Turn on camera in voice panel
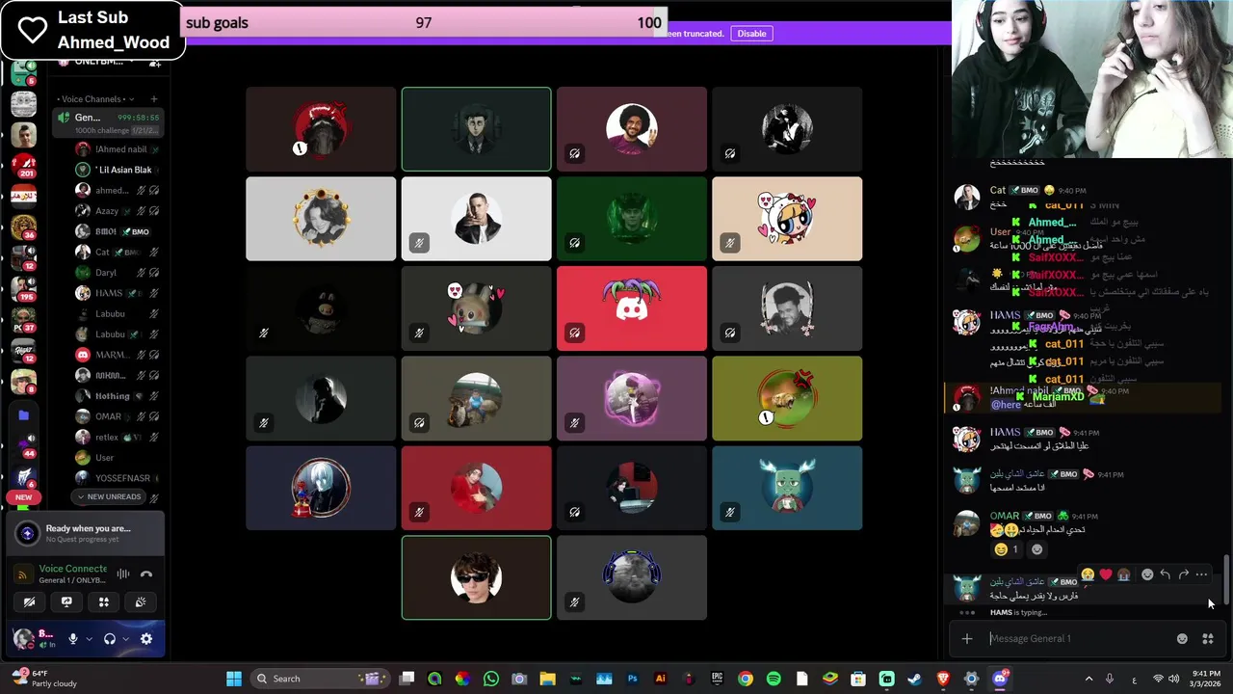The width and height of the screenshot is (1233, 694). 29,601
